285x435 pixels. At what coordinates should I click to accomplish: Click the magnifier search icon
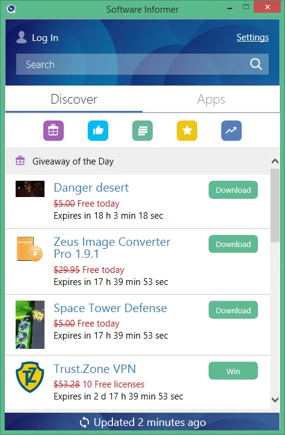tap(256, 64)
